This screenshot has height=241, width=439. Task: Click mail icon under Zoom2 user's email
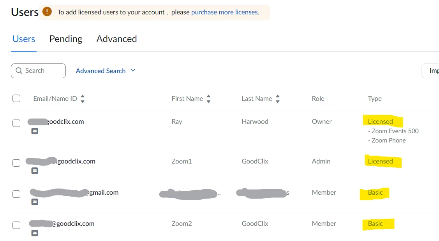point(35,233)
